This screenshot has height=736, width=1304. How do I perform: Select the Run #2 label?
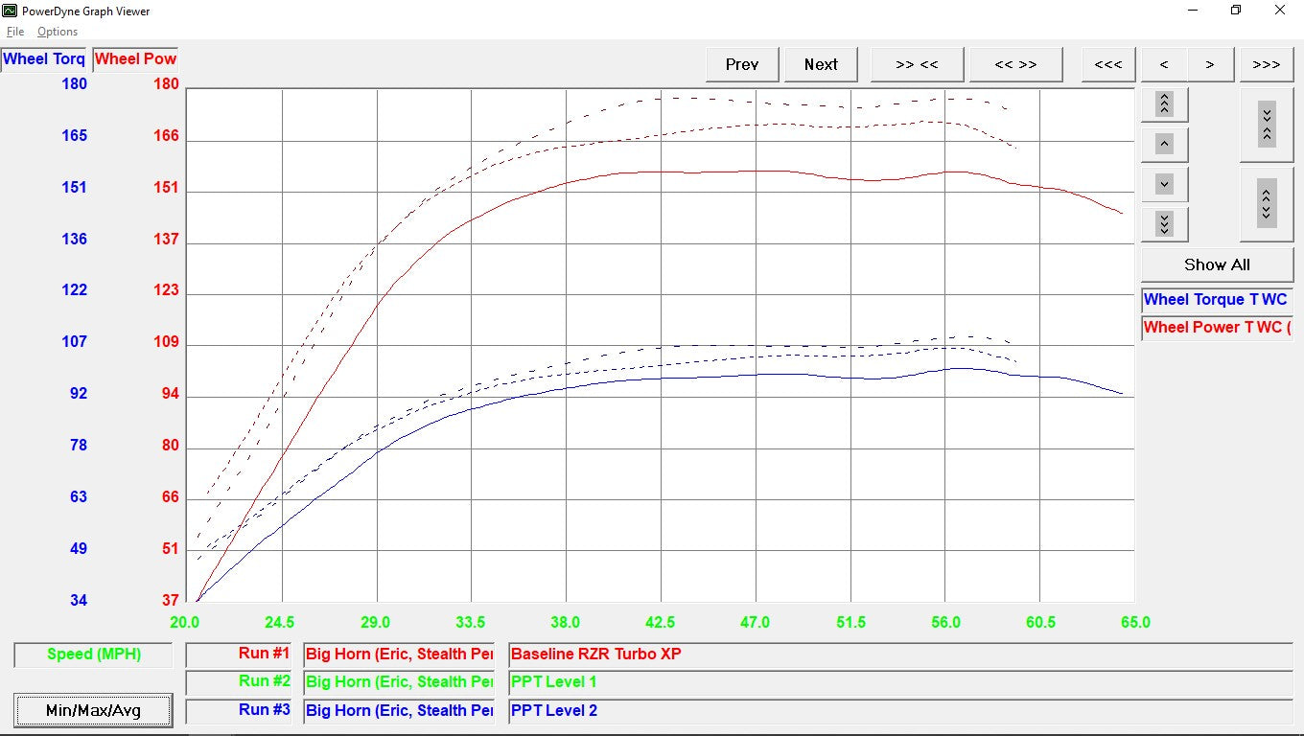pyautogui.click(x=239, y=682)
